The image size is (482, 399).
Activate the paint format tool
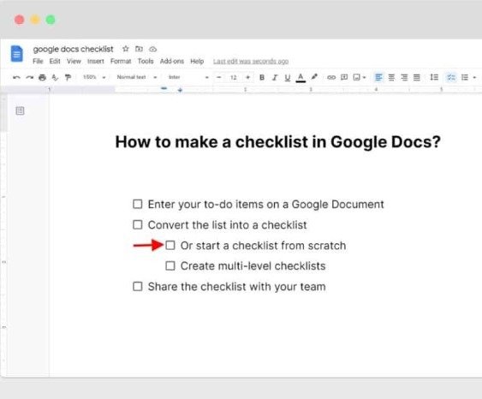tap(68, 77)
